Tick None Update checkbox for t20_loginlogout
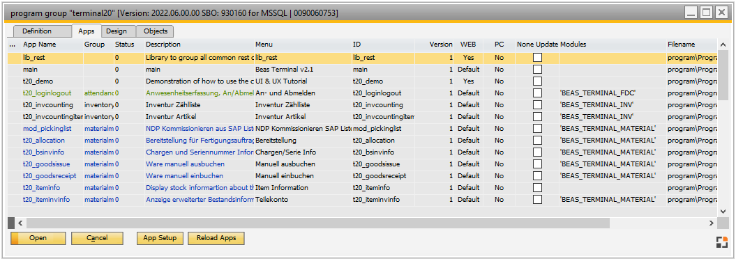This screenshot has width=736, height=261. [537, 93]
